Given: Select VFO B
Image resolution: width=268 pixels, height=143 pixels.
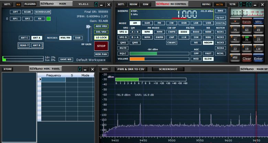Looking at the screenshot, I should coord(123,37).
